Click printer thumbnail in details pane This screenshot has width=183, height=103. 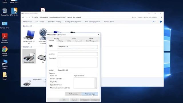pyautogui.click(x=27, y=83)
